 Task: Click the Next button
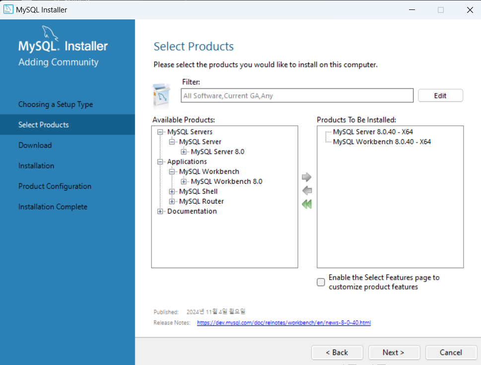(394, 353)
